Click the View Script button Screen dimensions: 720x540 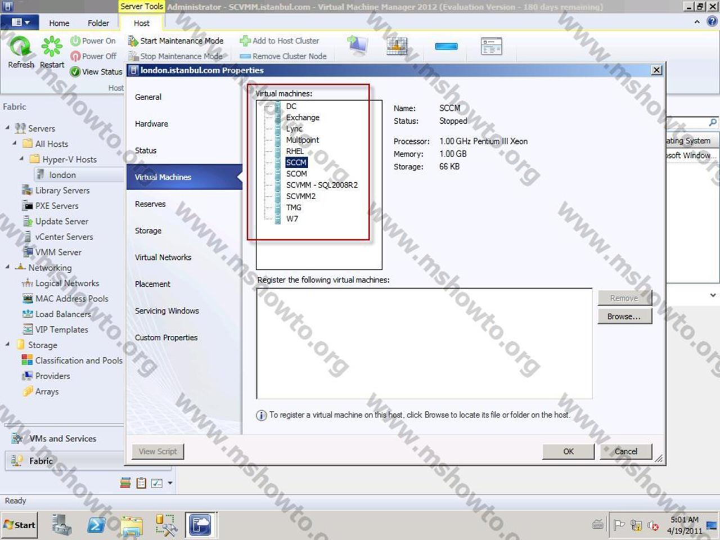coord(158,451)
